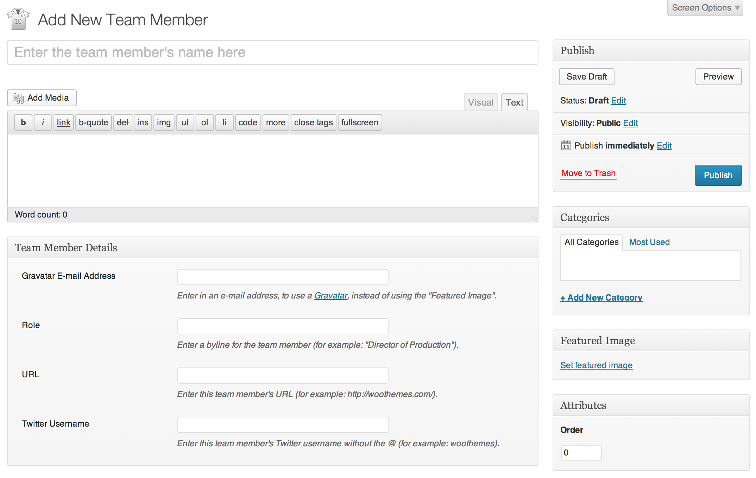Focus the team member name field
The width and height of the screenshot is (756, 478).
click(x=272, y=52)
